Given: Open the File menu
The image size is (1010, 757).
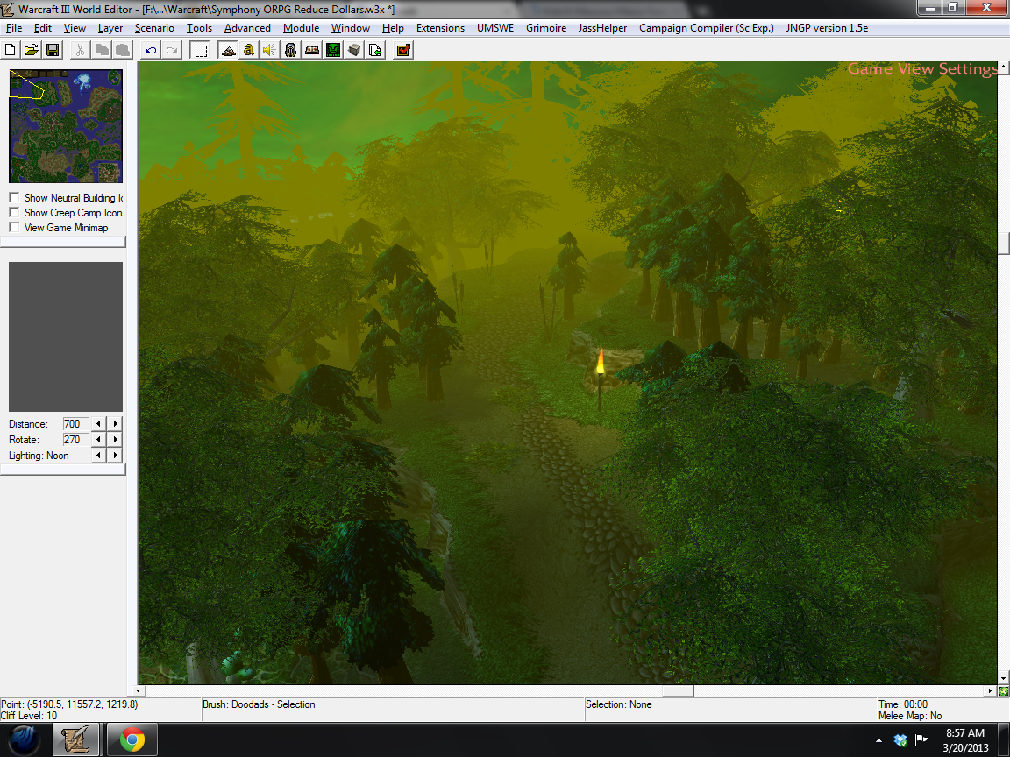Looking at the screenshot, I should (x=14, y=28).
